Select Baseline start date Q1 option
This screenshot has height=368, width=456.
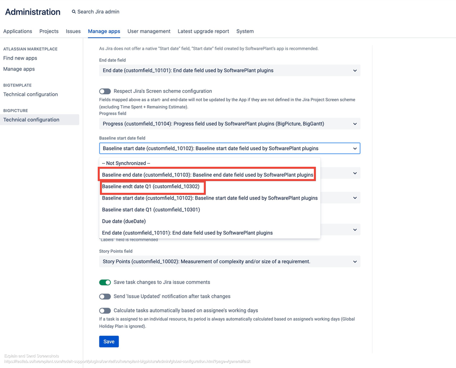[x=210, y=210]
